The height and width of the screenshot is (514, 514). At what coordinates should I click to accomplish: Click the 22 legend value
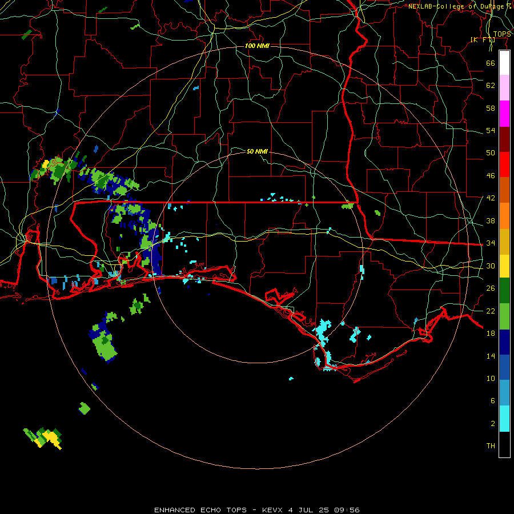(491, 311)
